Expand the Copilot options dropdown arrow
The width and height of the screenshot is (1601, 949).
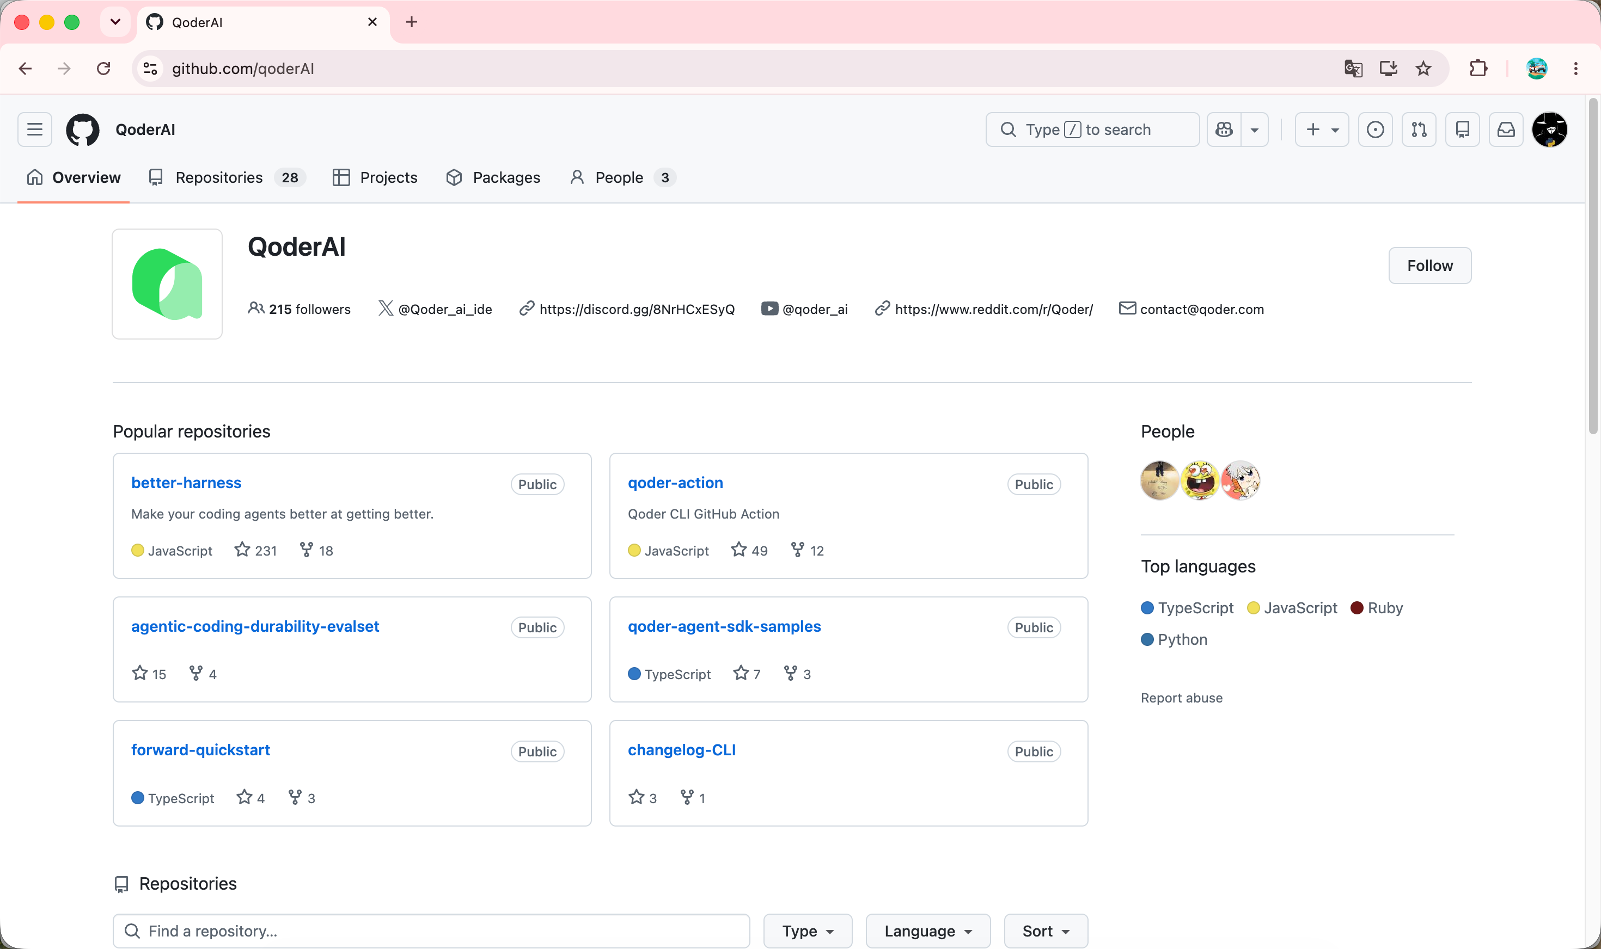pos(1255,130)
